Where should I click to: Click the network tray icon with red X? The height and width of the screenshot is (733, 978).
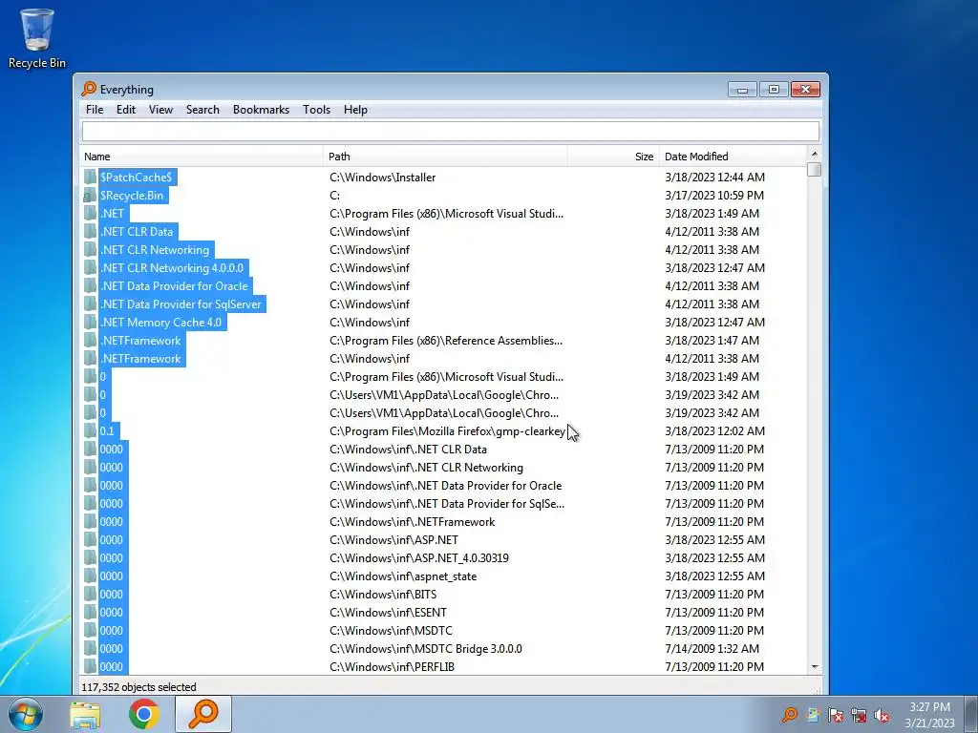tap(859, 715)
